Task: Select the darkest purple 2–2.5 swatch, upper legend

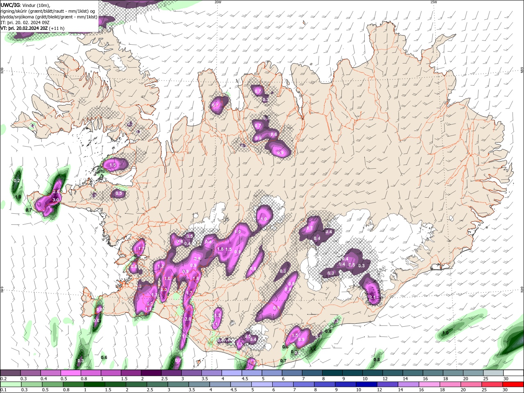Action: (151, 373)
